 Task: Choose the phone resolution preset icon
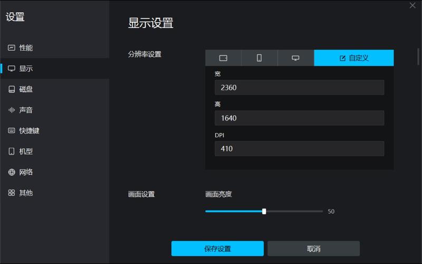pos(259,58)
